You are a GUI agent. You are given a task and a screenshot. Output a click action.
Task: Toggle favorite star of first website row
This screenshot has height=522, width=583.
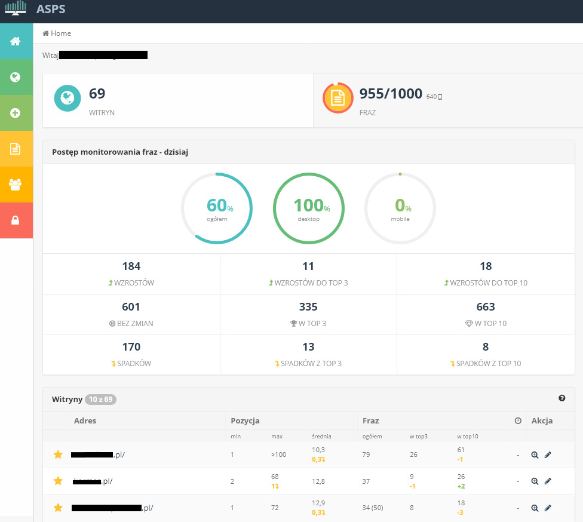pyautogui.click(x=58, y=455)
